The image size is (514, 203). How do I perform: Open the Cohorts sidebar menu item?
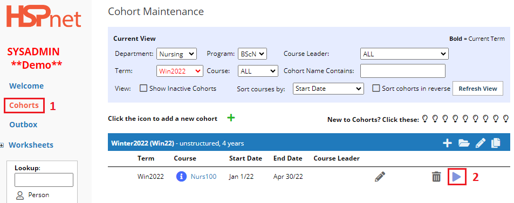tap(24, 105)
